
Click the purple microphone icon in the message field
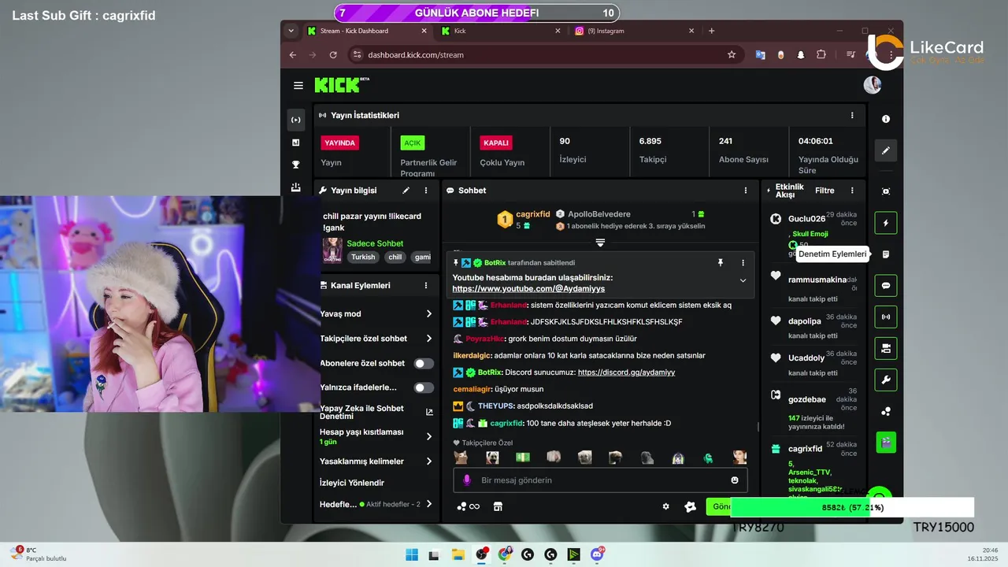[x=467, y=480]
